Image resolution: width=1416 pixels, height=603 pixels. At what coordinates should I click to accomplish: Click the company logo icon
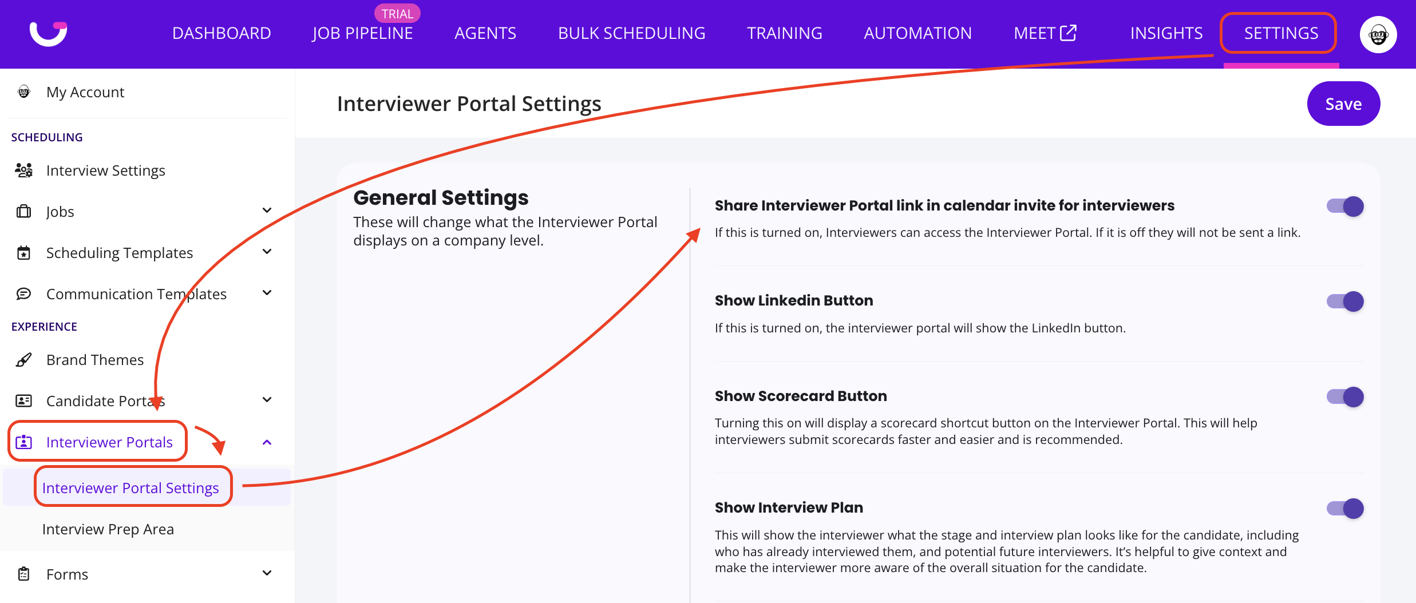pyautogui.click(x=48, y=33)
